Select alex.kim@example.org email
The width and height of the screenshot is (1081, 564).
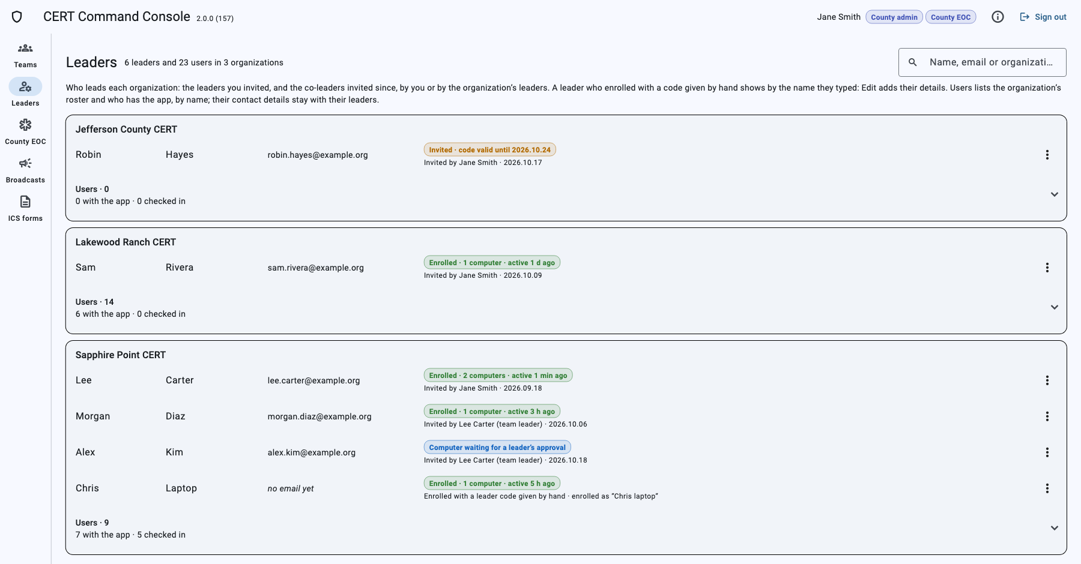coord(312,452)
